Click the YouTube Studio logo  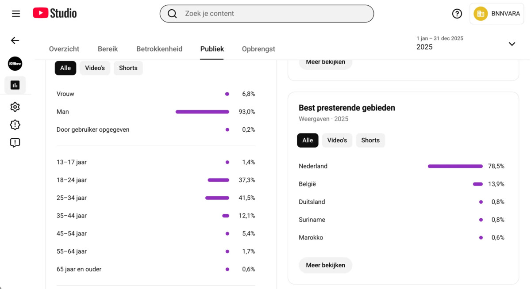coord(55,13)
